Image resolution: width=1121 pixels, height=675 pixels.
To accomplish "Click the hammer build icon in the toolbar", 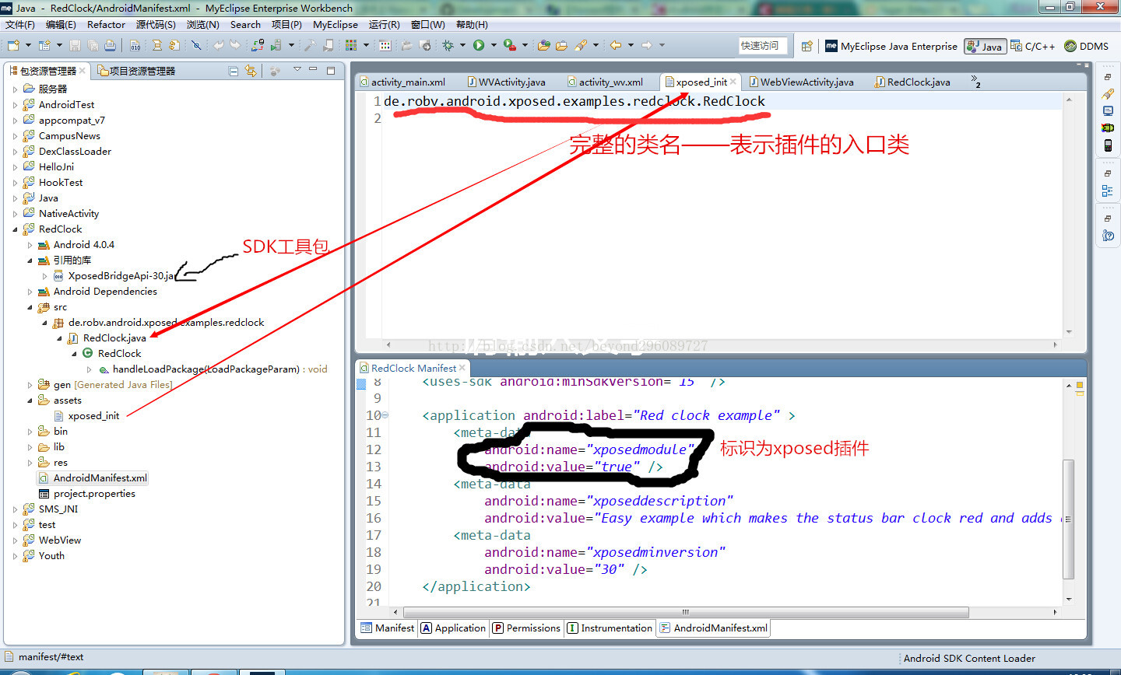I will [310, 46].
